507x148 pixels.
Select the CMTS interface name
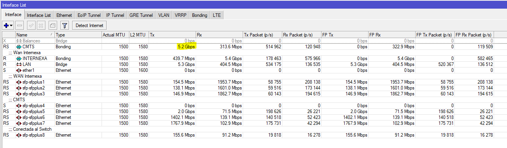point(29,47)
